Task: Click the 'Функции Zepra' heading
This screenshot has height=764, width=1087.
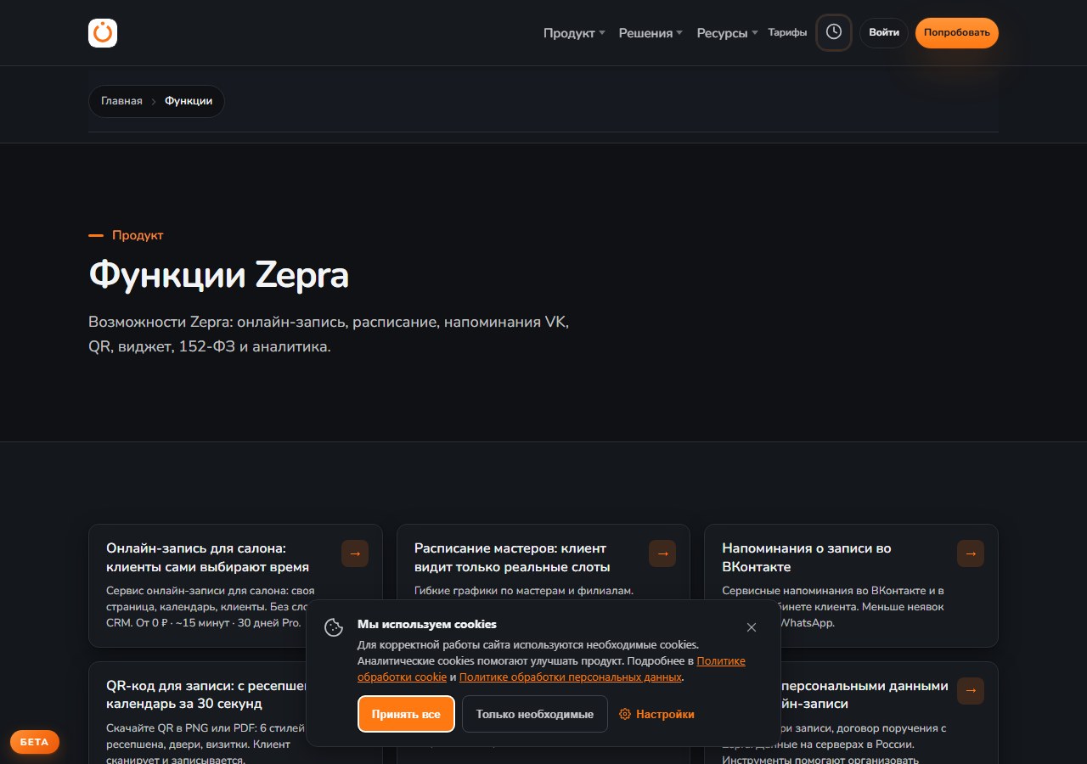Action: point(219,276)
